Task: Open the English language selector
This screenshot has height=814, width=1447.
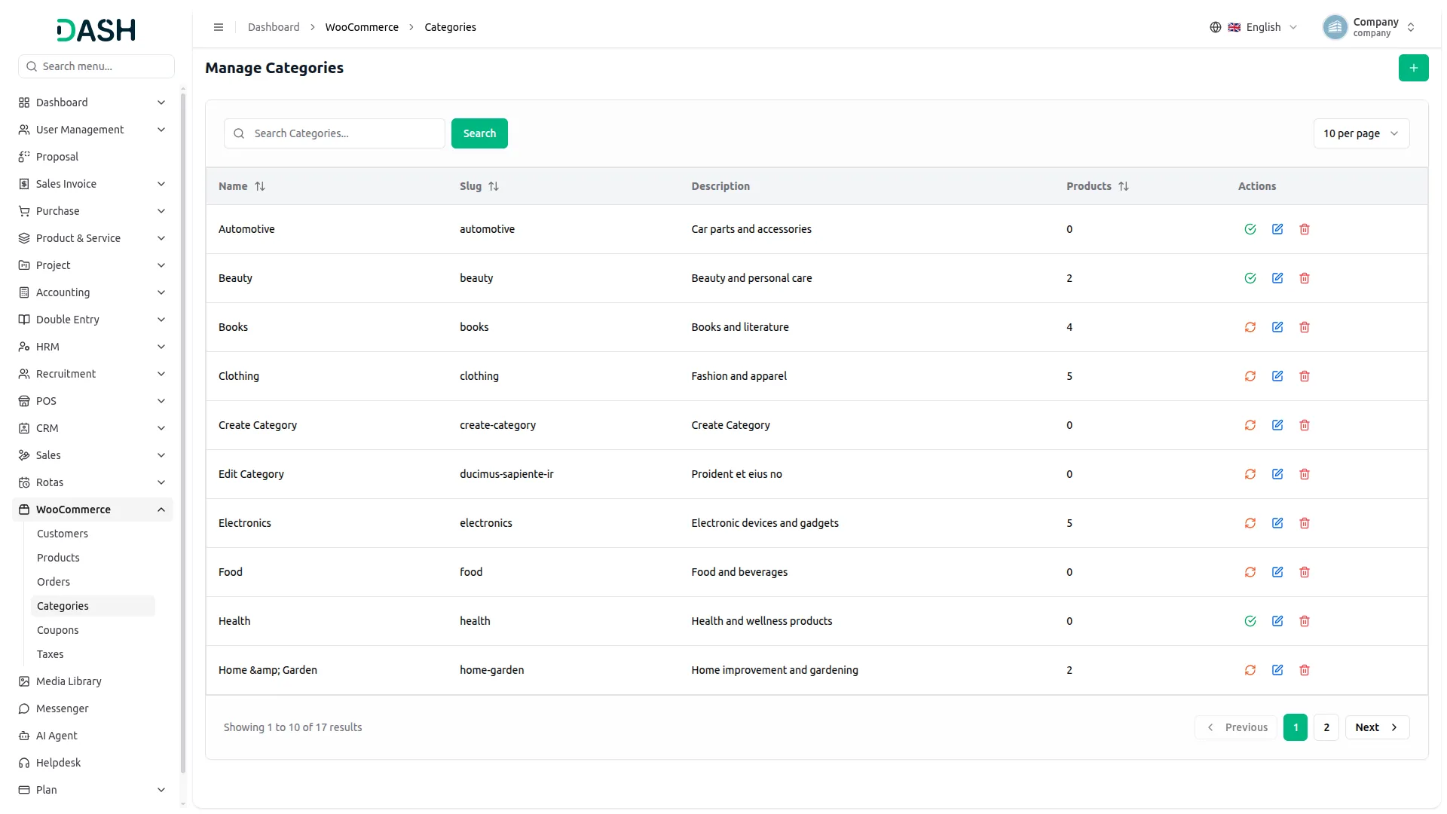Action: pos(1253,27)
